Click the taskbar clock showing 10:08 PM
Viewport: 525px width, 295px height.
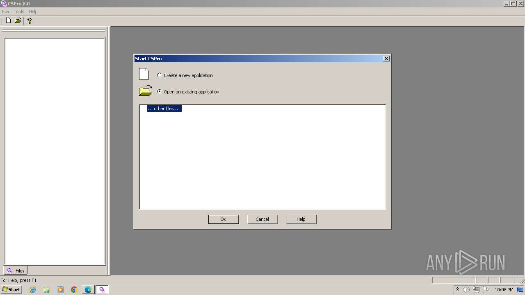point(504,290)
